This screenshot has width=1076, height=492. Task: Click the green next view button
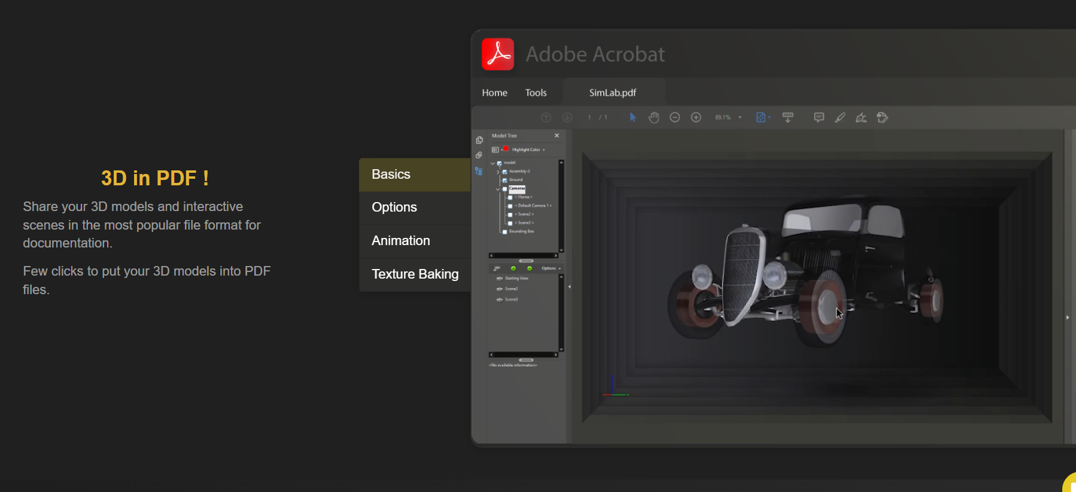pos(529,268)
